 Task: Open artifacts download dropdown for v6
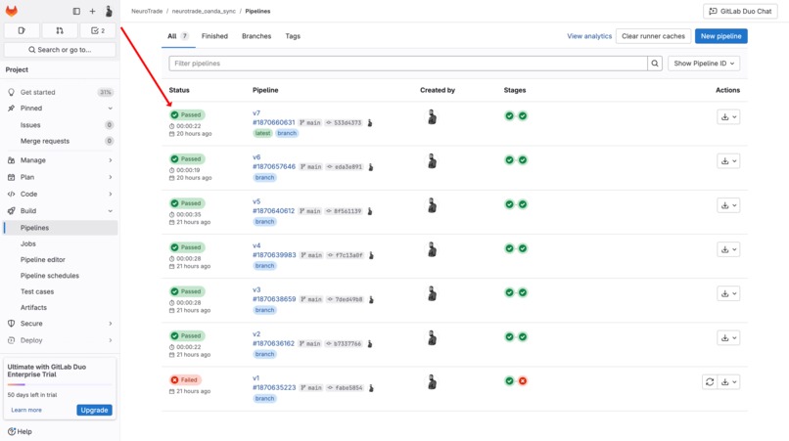(728, 161)
